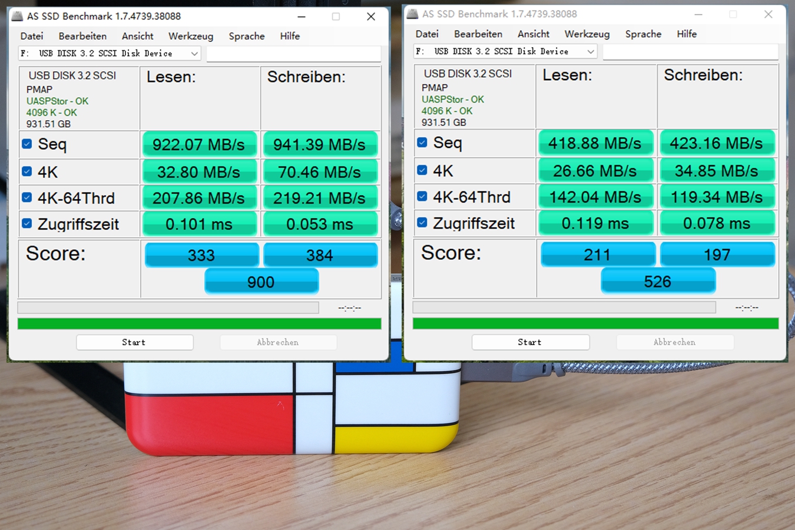Click the green progress bar in the 526-score window
The width and height of the screenshot is (795, 530).
[596, 323]
